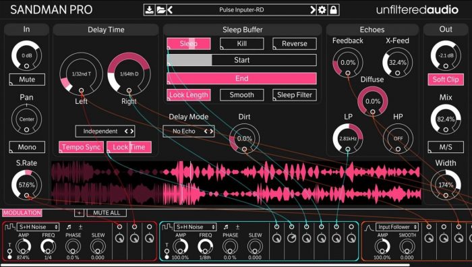Open settings via the gear icon
Screen dimensions: 472x267
[x=322, y=10]
